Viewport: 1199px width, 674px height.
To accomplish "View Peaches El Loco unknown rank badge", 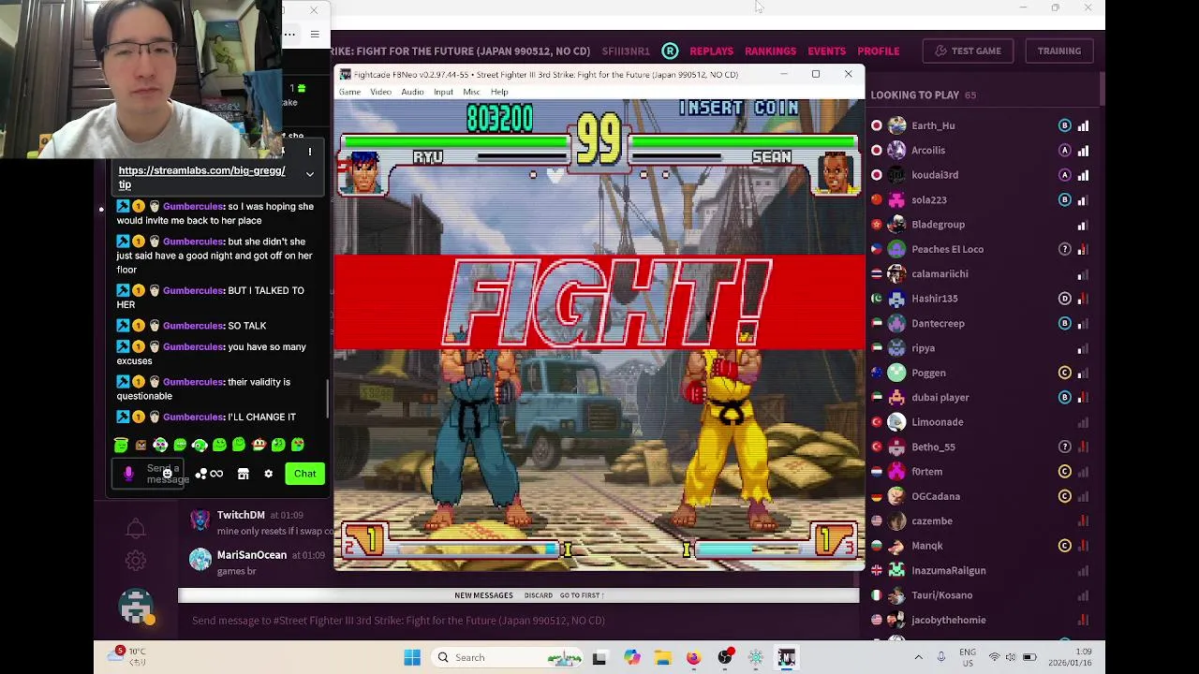I will pyautogui.click(x=1064, y=249).
